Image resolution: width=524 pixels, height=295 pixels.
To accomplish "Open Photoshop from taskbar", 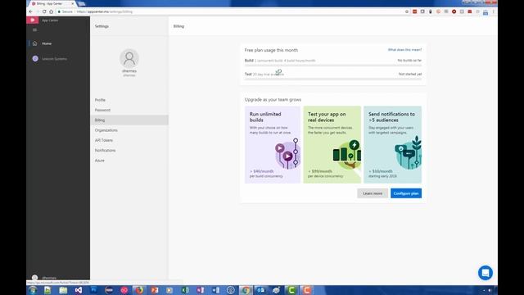I will (x=93, y=290).
